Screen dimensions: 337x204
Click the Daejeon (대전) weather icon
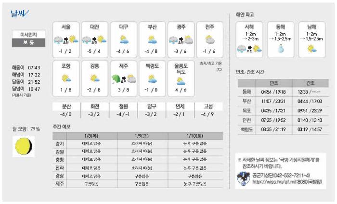pyautogui.click(x=94, y=39)
